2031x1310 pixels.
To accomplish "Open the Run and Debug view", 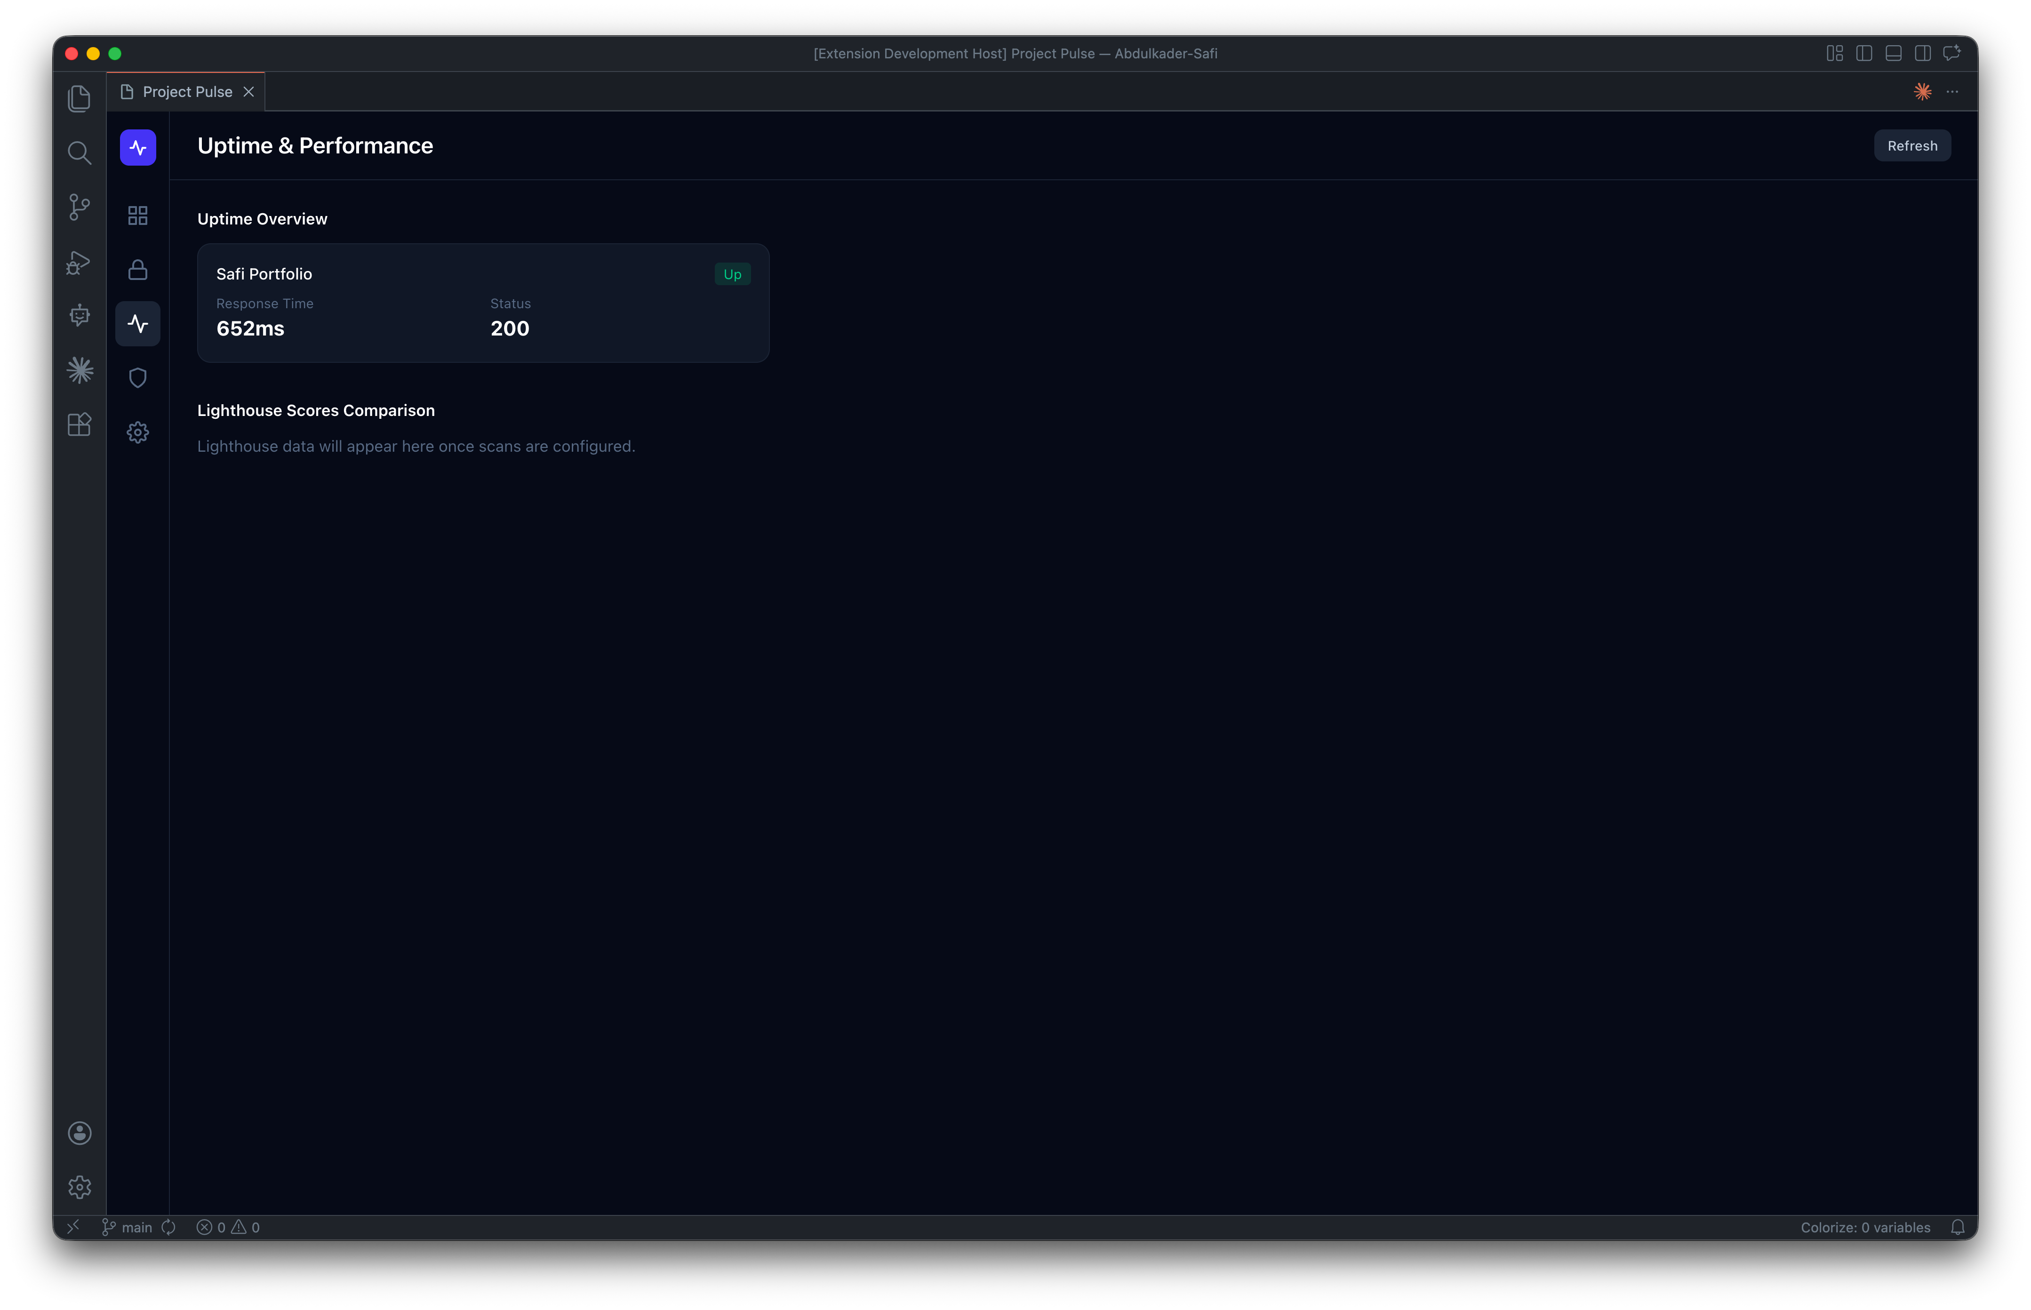I will (x=79, y=263).
